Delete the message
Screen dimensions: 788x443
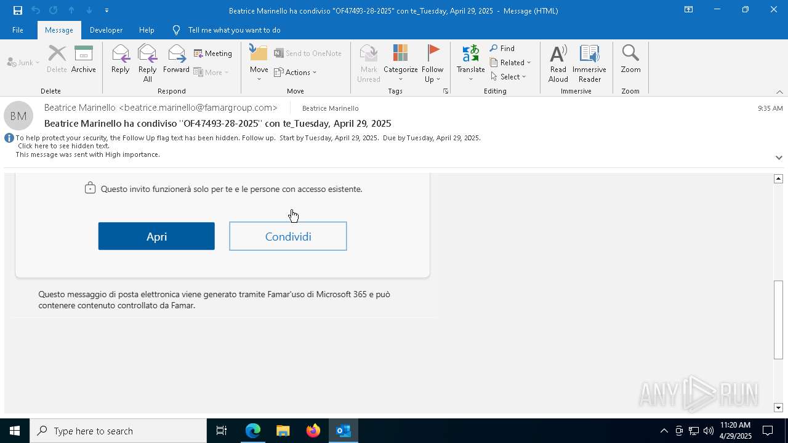point(57,59)
